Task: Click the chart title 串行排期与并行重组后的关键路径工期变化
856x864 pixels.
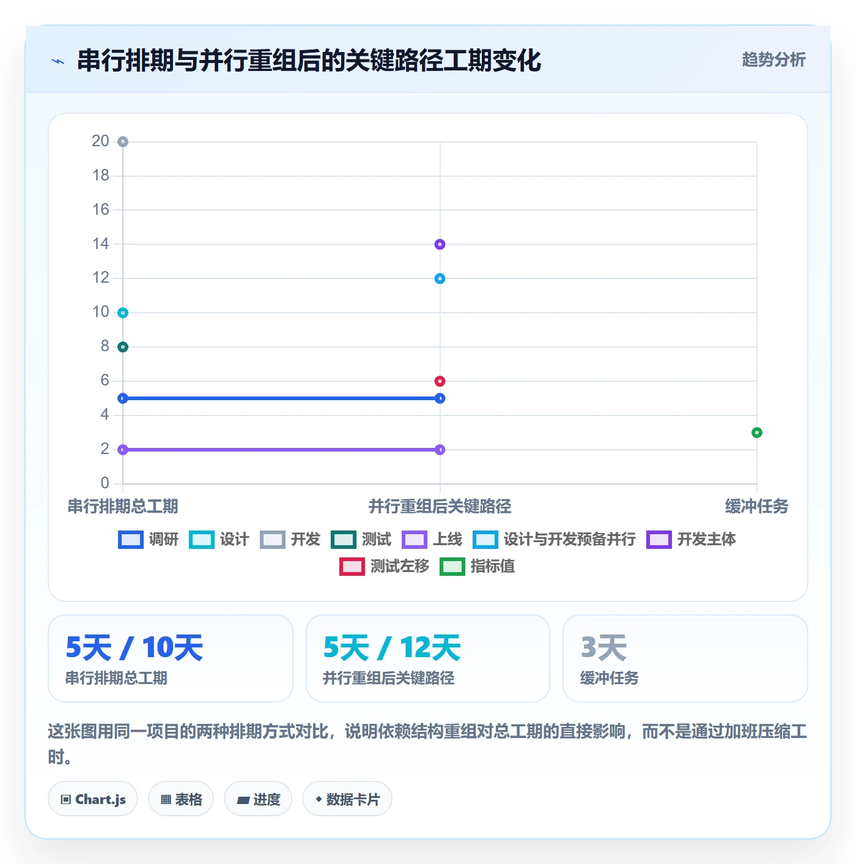Action: pyautogui.click(x=309, y=61)
